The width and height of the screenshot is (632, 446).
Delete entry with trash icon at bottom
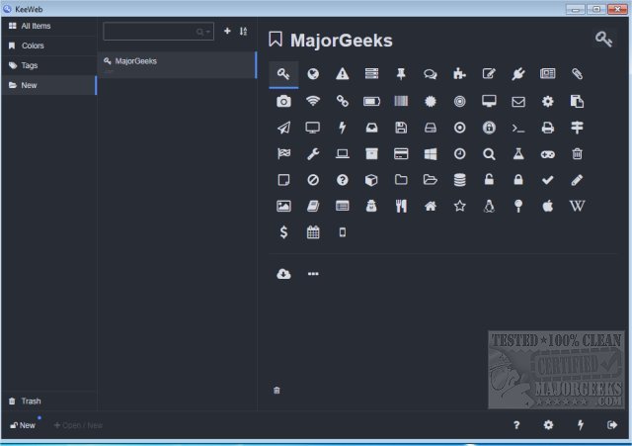tap(276, 390)
